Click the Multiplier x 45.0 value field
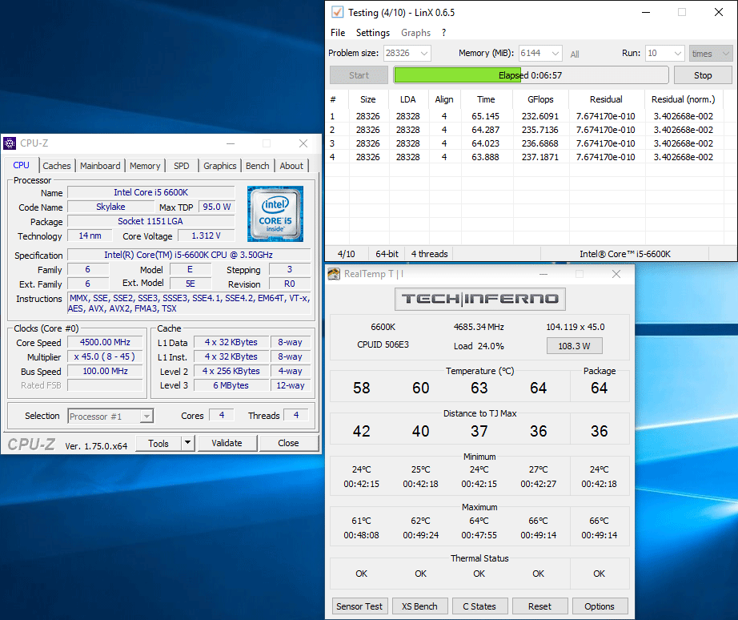The width and height of the screenshot is (738, 620). [105, 356]
